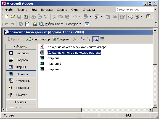
Task: Open the Файл menu
Action: tap(9, 10)
